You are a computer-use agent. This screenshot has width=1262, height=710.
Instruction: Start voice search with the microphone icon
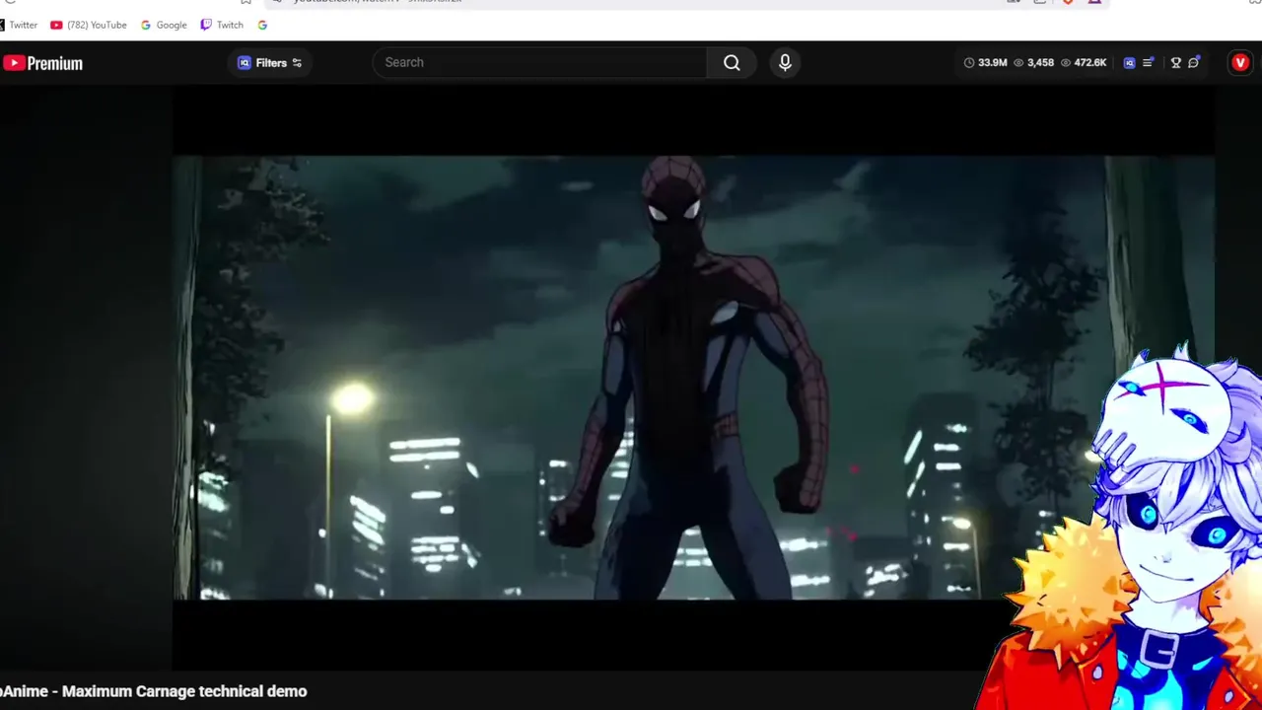click(785, 62)
